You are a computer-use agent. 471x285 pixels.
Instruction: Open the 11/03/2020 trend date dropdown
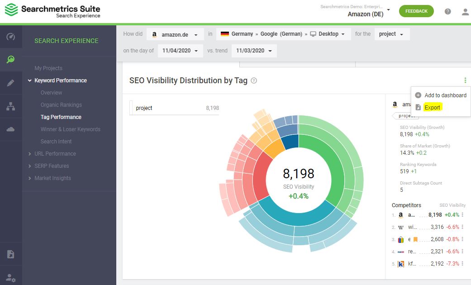coord(254,51)
